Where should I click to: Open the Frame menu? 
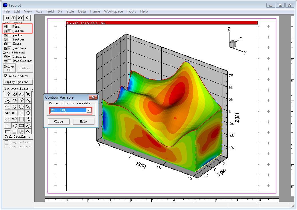click(95, 11)
